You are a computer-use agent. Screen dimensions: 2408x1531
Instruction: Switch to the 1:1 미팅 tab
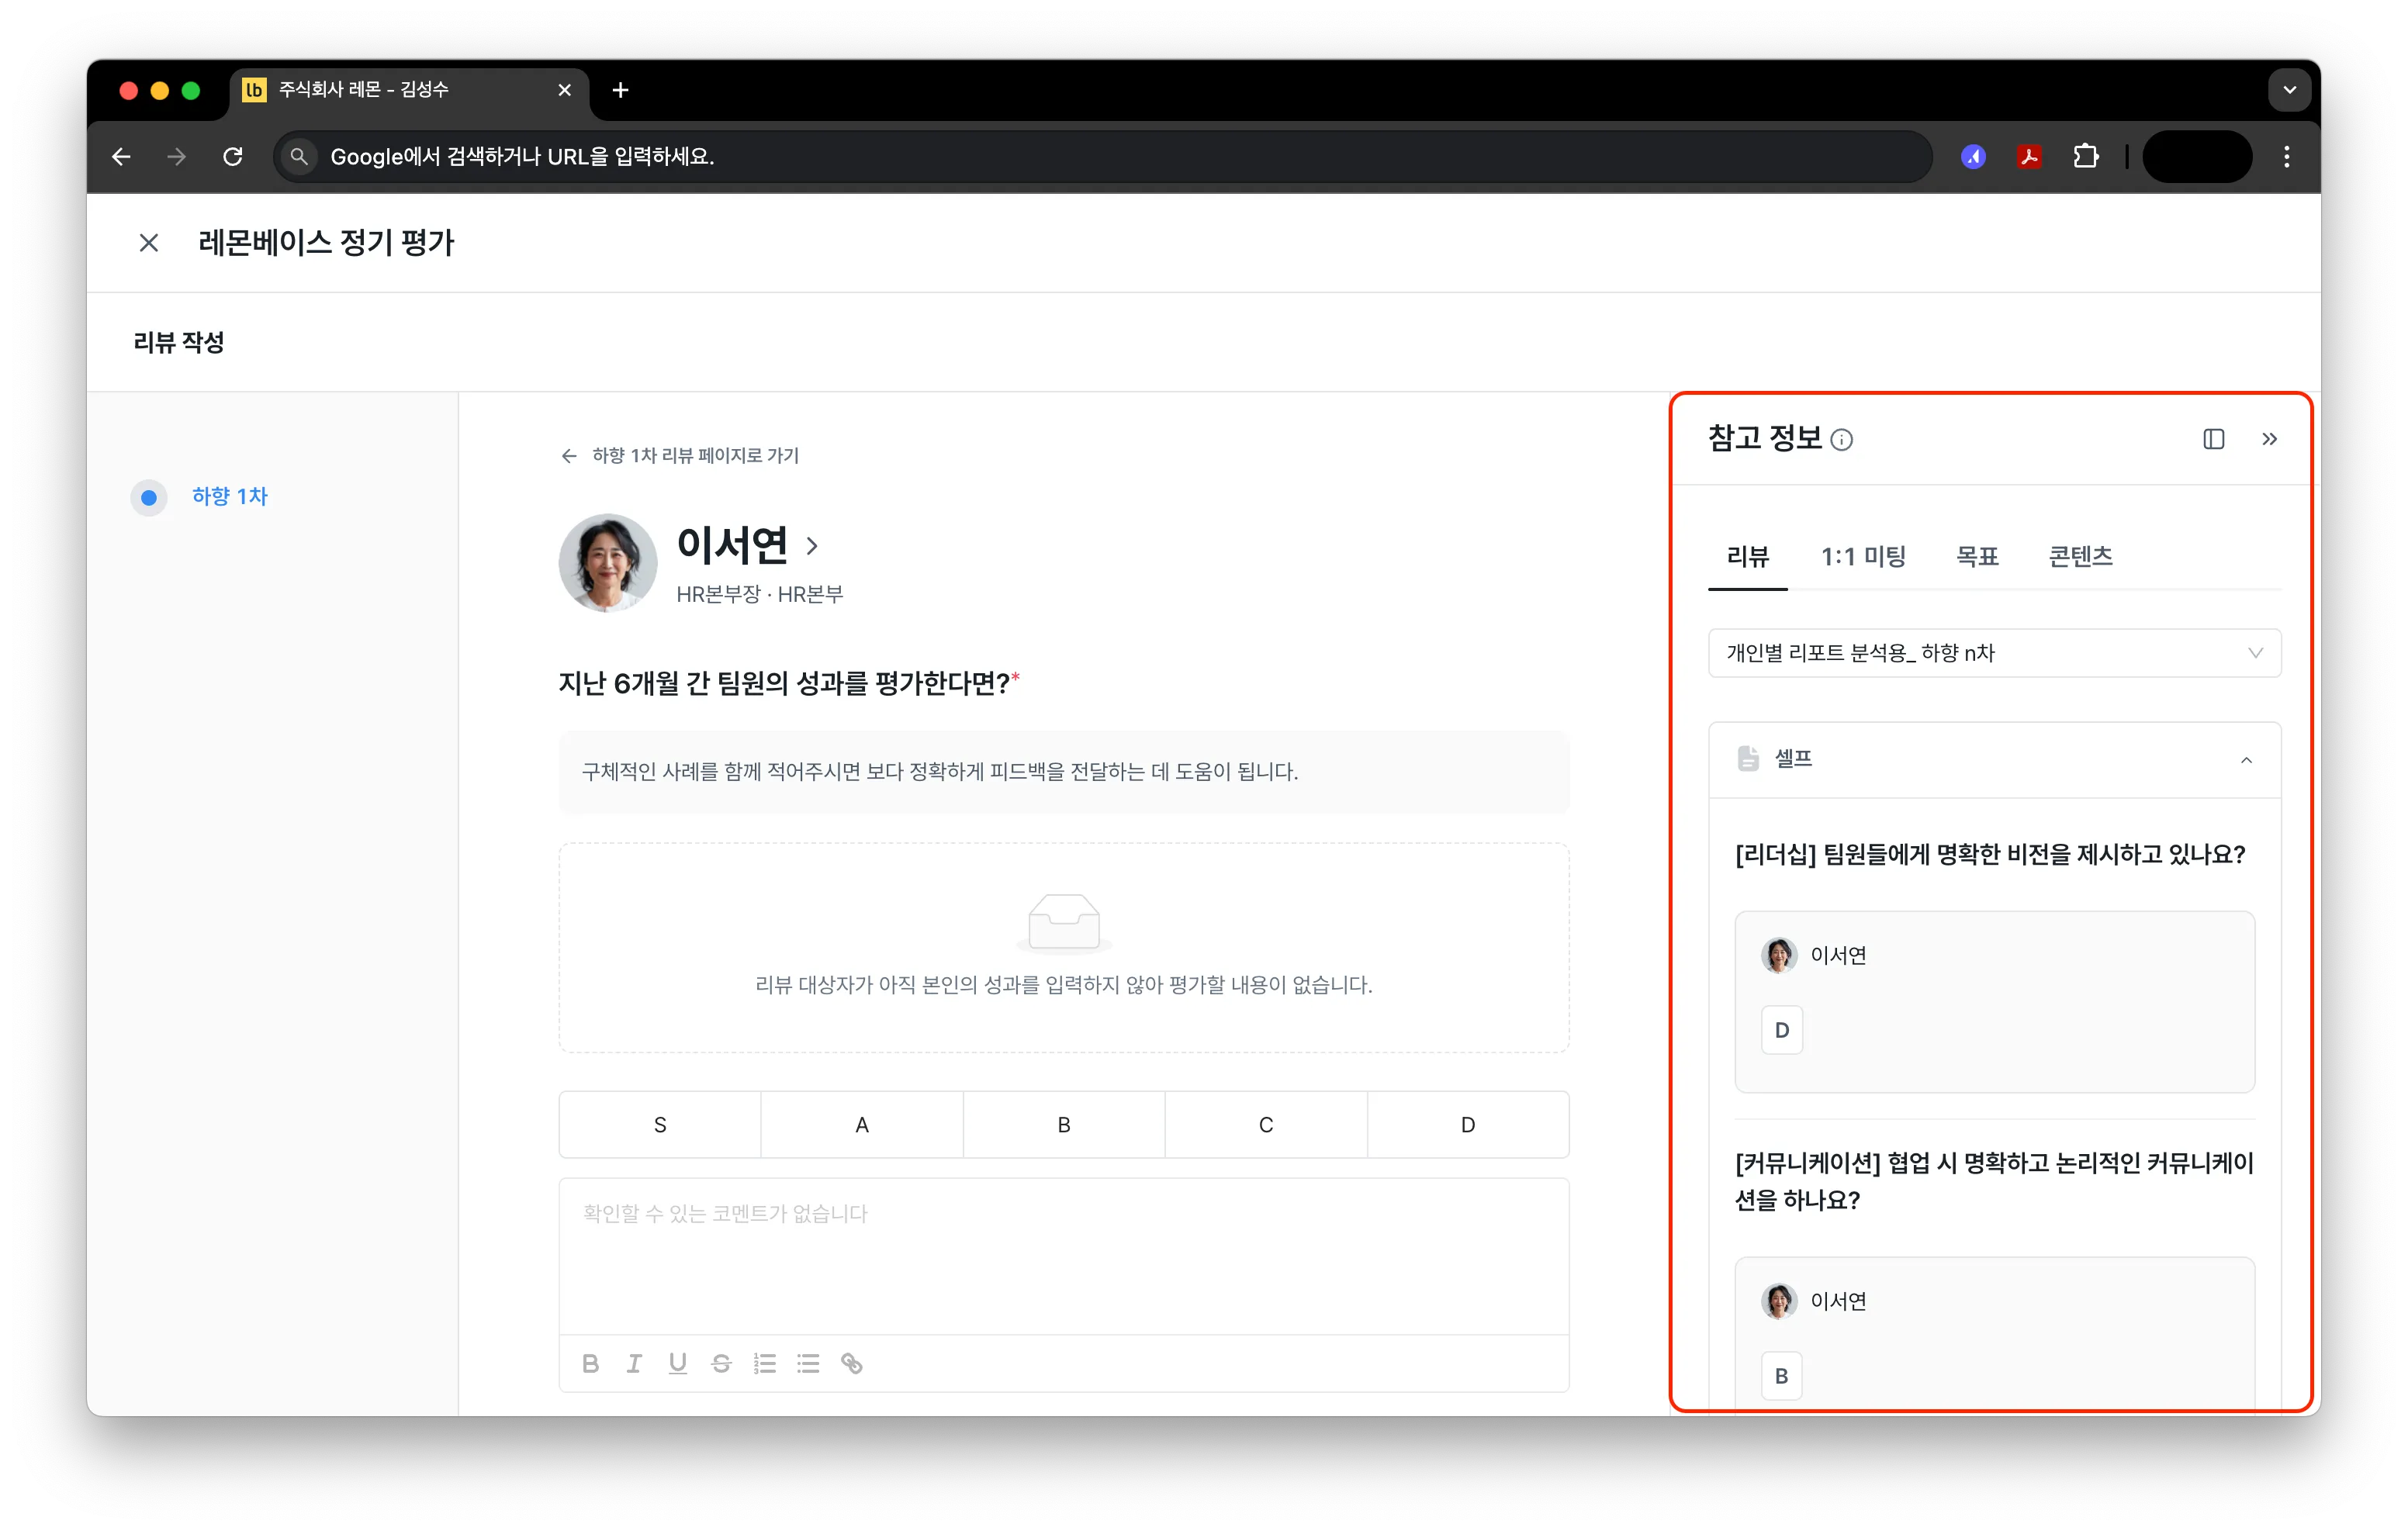[1863, 557]
